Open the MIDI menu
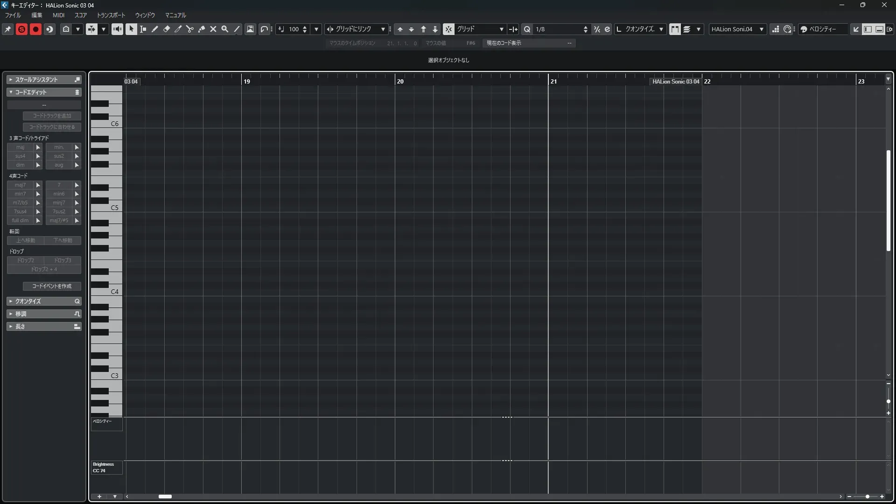The image size is (896, 504). coord(58,15)
